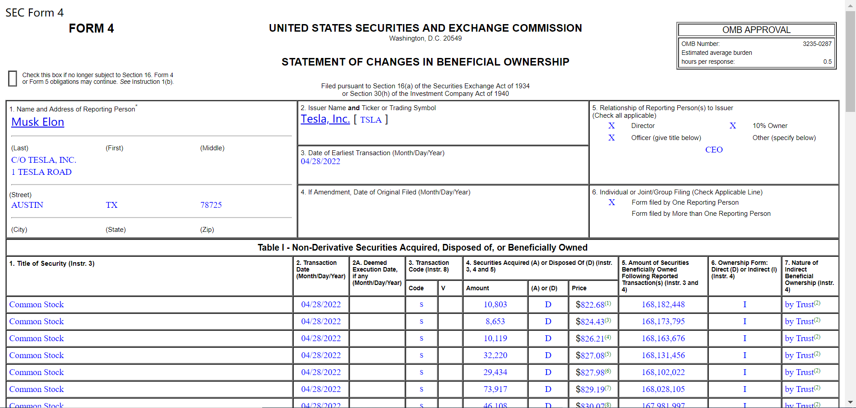Click the amount 10,119 cell
This screenshot has width=856, height=408.
[495, 338]
